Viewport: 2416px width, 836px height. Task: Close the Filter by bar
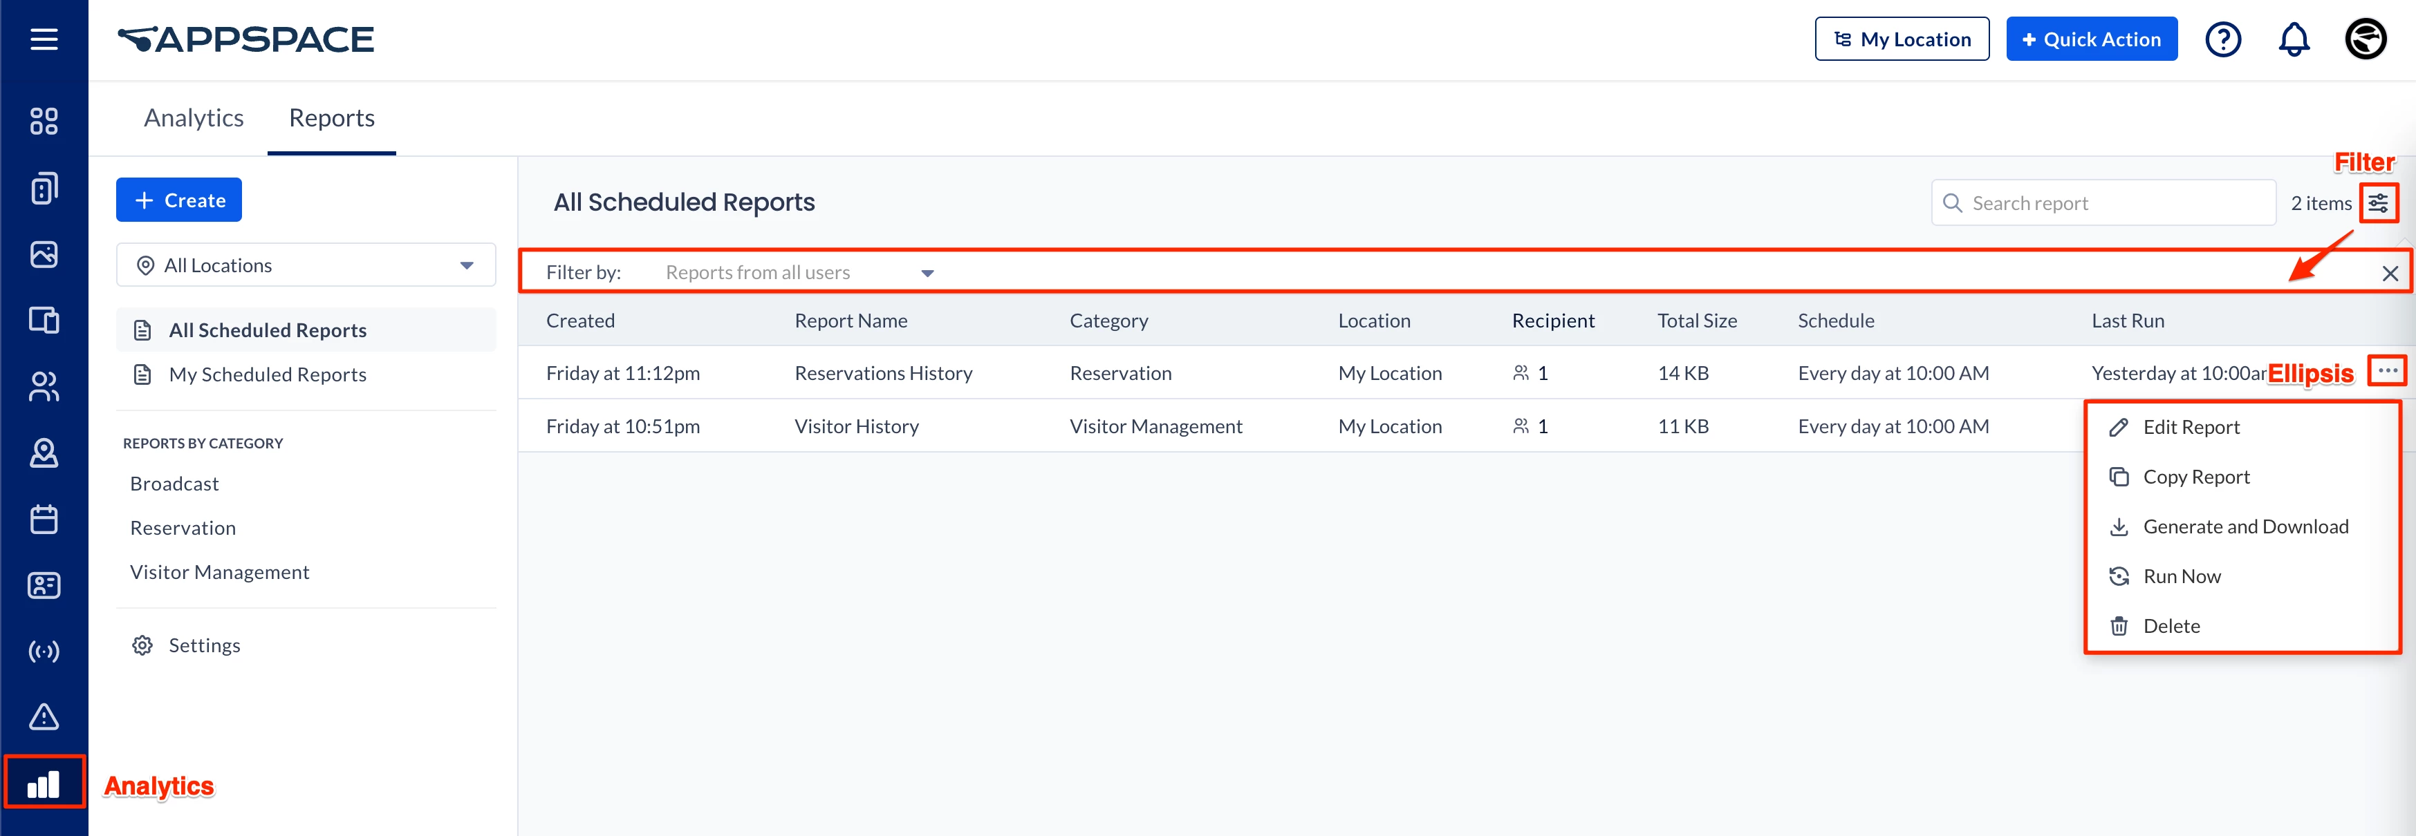coord(2390,274)
